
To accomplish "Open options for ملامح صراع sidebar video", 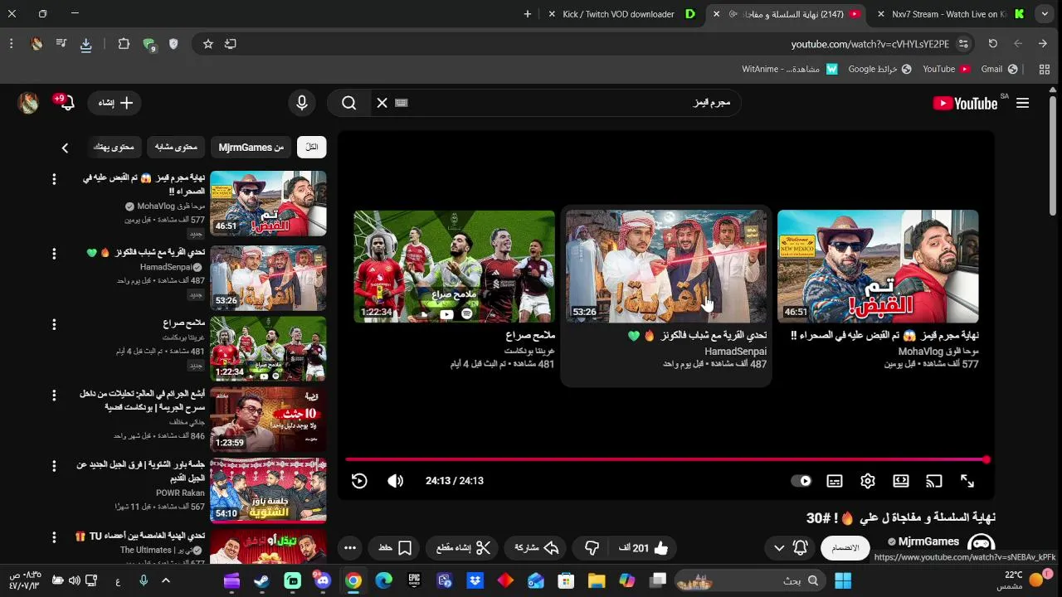I will click(x=54, y=324).
